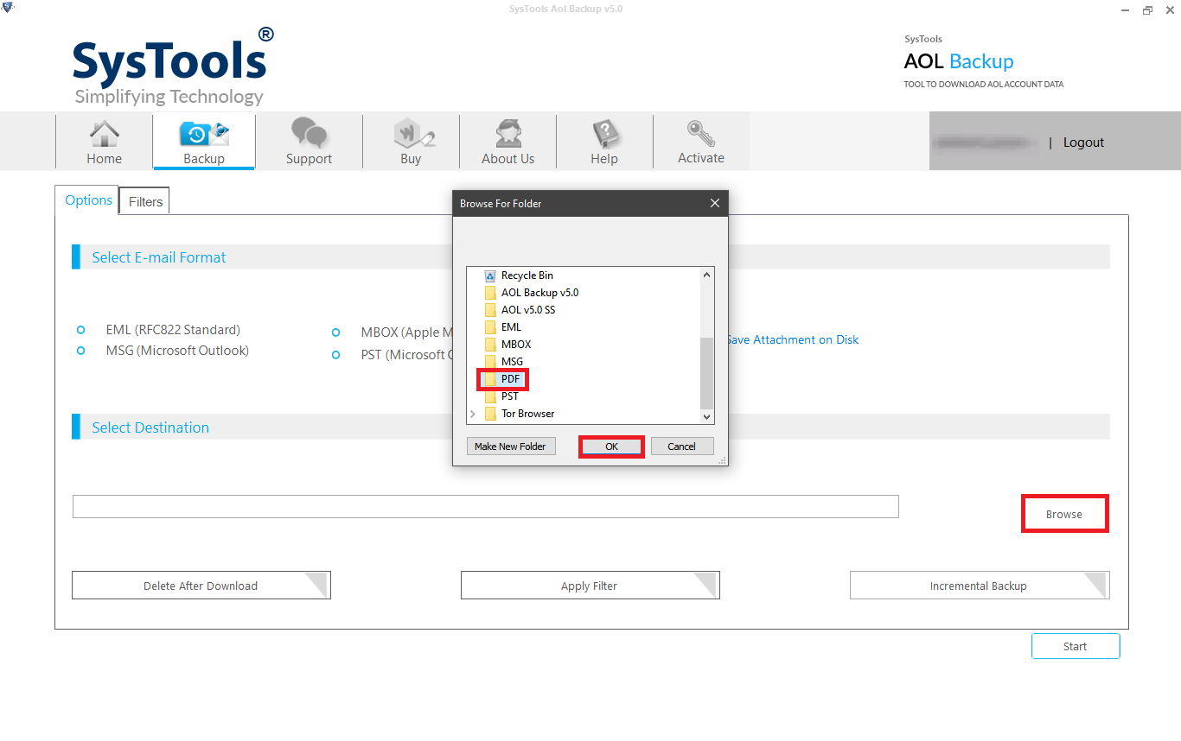Click Save Attachment on Disk option
The width and height of the screenshot is (1181, 741).
coord(792,339)
